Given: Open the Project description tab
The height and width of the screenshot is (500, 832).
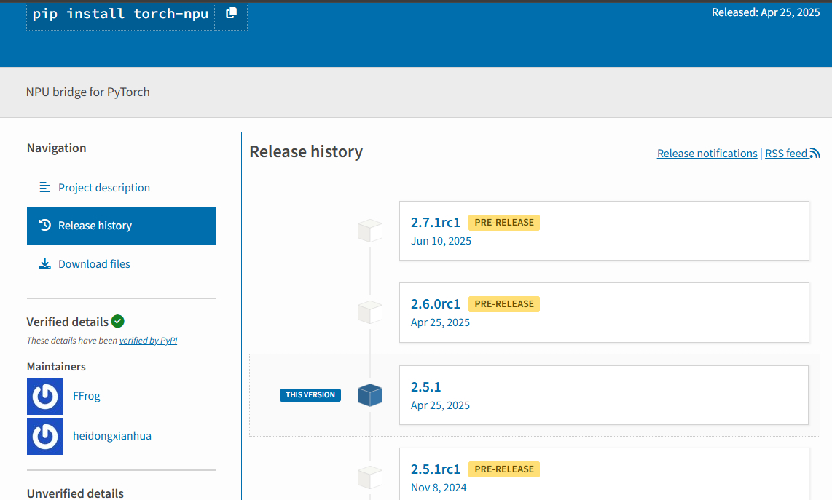Looking at the screenshot, I should click(x=104, y=188).
